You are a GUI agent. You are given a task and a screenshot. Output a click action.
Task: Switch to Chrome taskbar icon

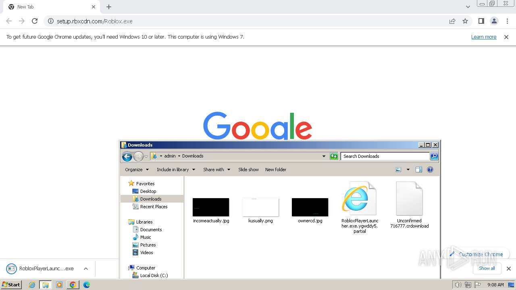pos(73,285)
